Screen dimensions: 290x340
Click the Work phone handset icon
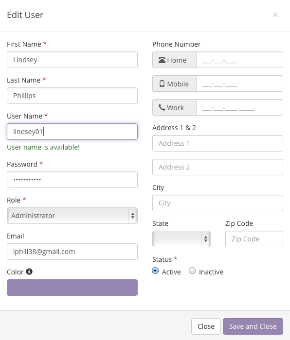pos(162,107)
